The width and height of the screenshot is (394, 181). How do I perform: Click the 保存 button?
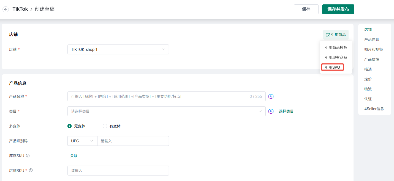point(306,9)
